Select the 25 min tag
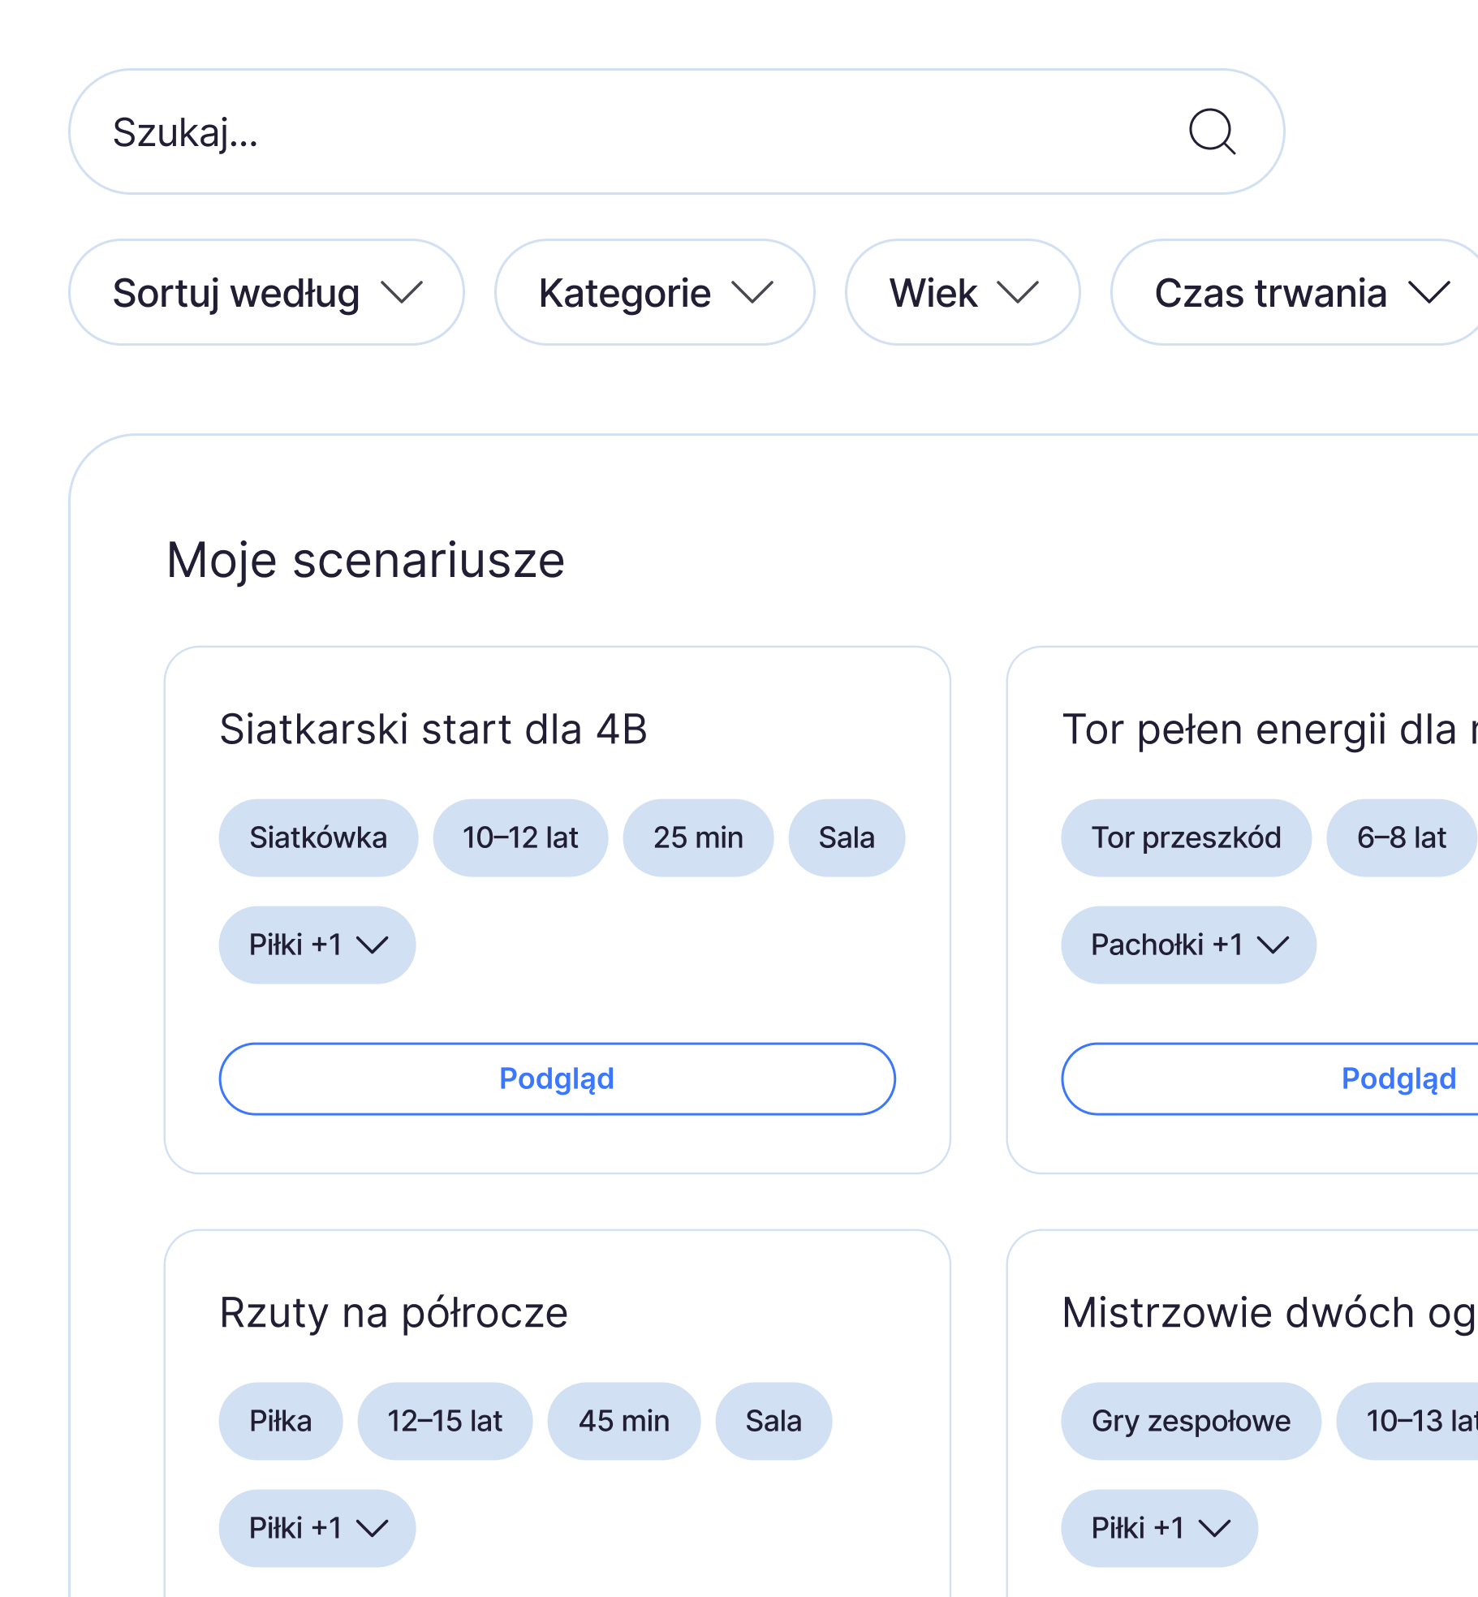Viewport: 1478px width, 1597px height. point(698,837)
